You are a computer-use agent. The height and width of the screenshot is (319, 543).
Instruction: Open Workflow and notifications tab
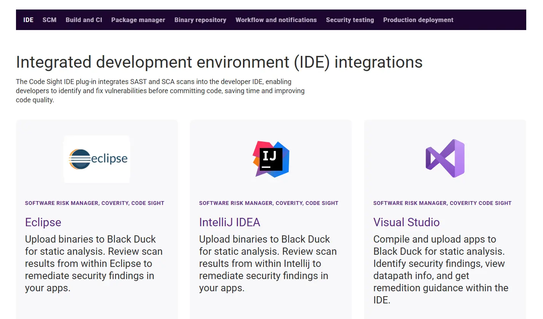click(276, 20)
